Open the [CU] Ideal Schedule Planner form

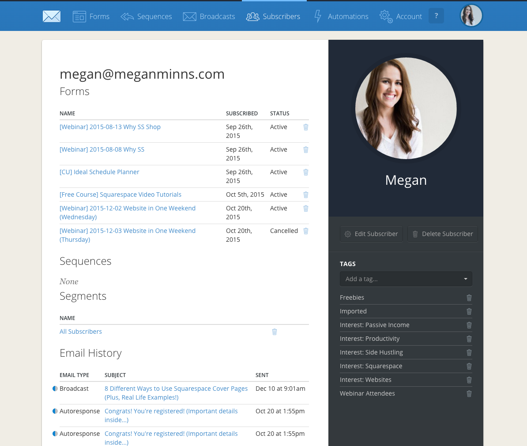[x=99, y=172]
